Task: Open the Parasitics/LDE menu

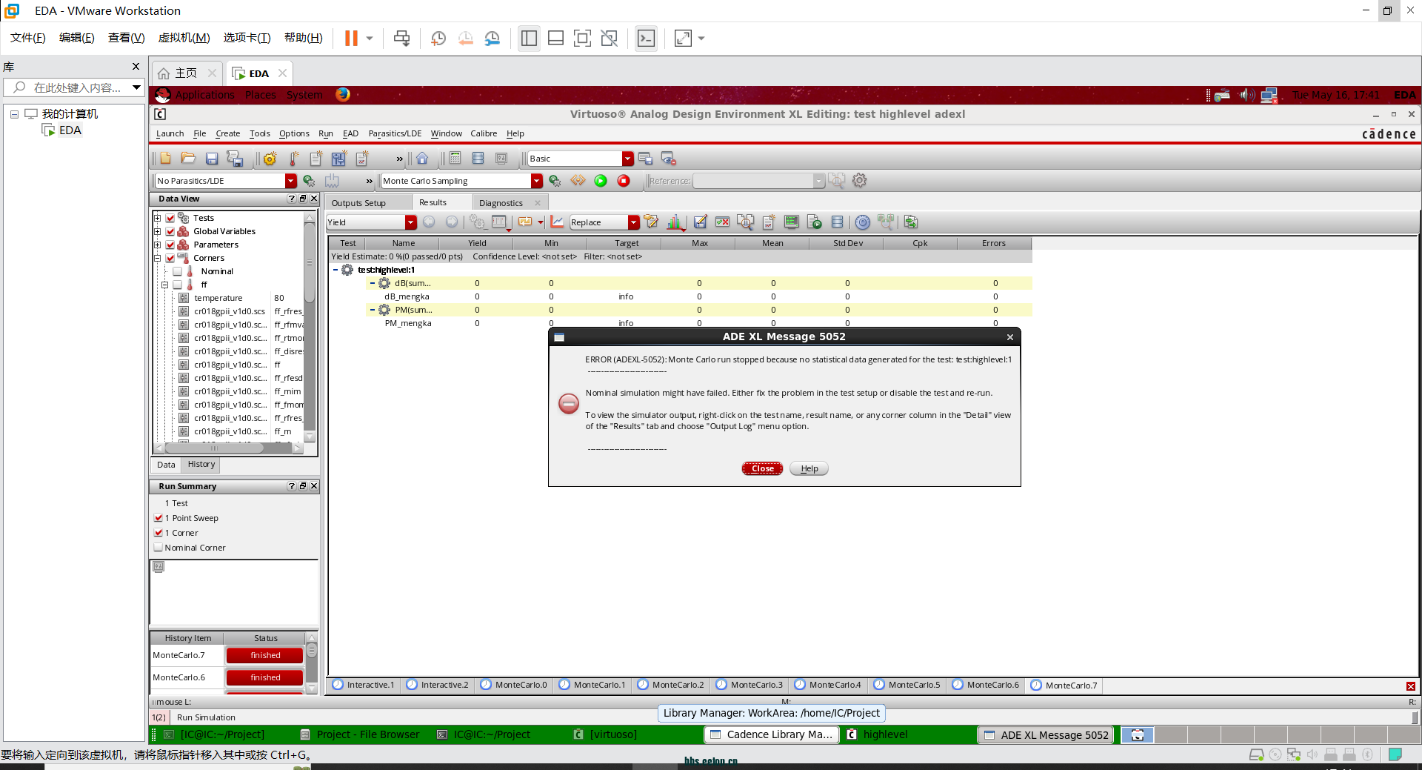Action: [x=395, y=133]
